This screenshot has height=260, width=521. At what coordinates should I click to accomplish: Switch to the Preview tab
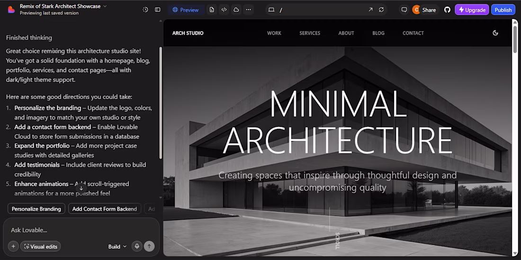point(186,10)
